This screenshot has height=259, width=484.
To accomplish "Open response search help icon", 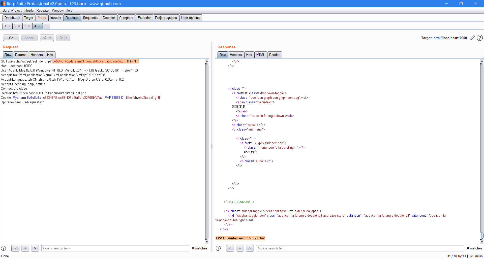I will (218, 248).
